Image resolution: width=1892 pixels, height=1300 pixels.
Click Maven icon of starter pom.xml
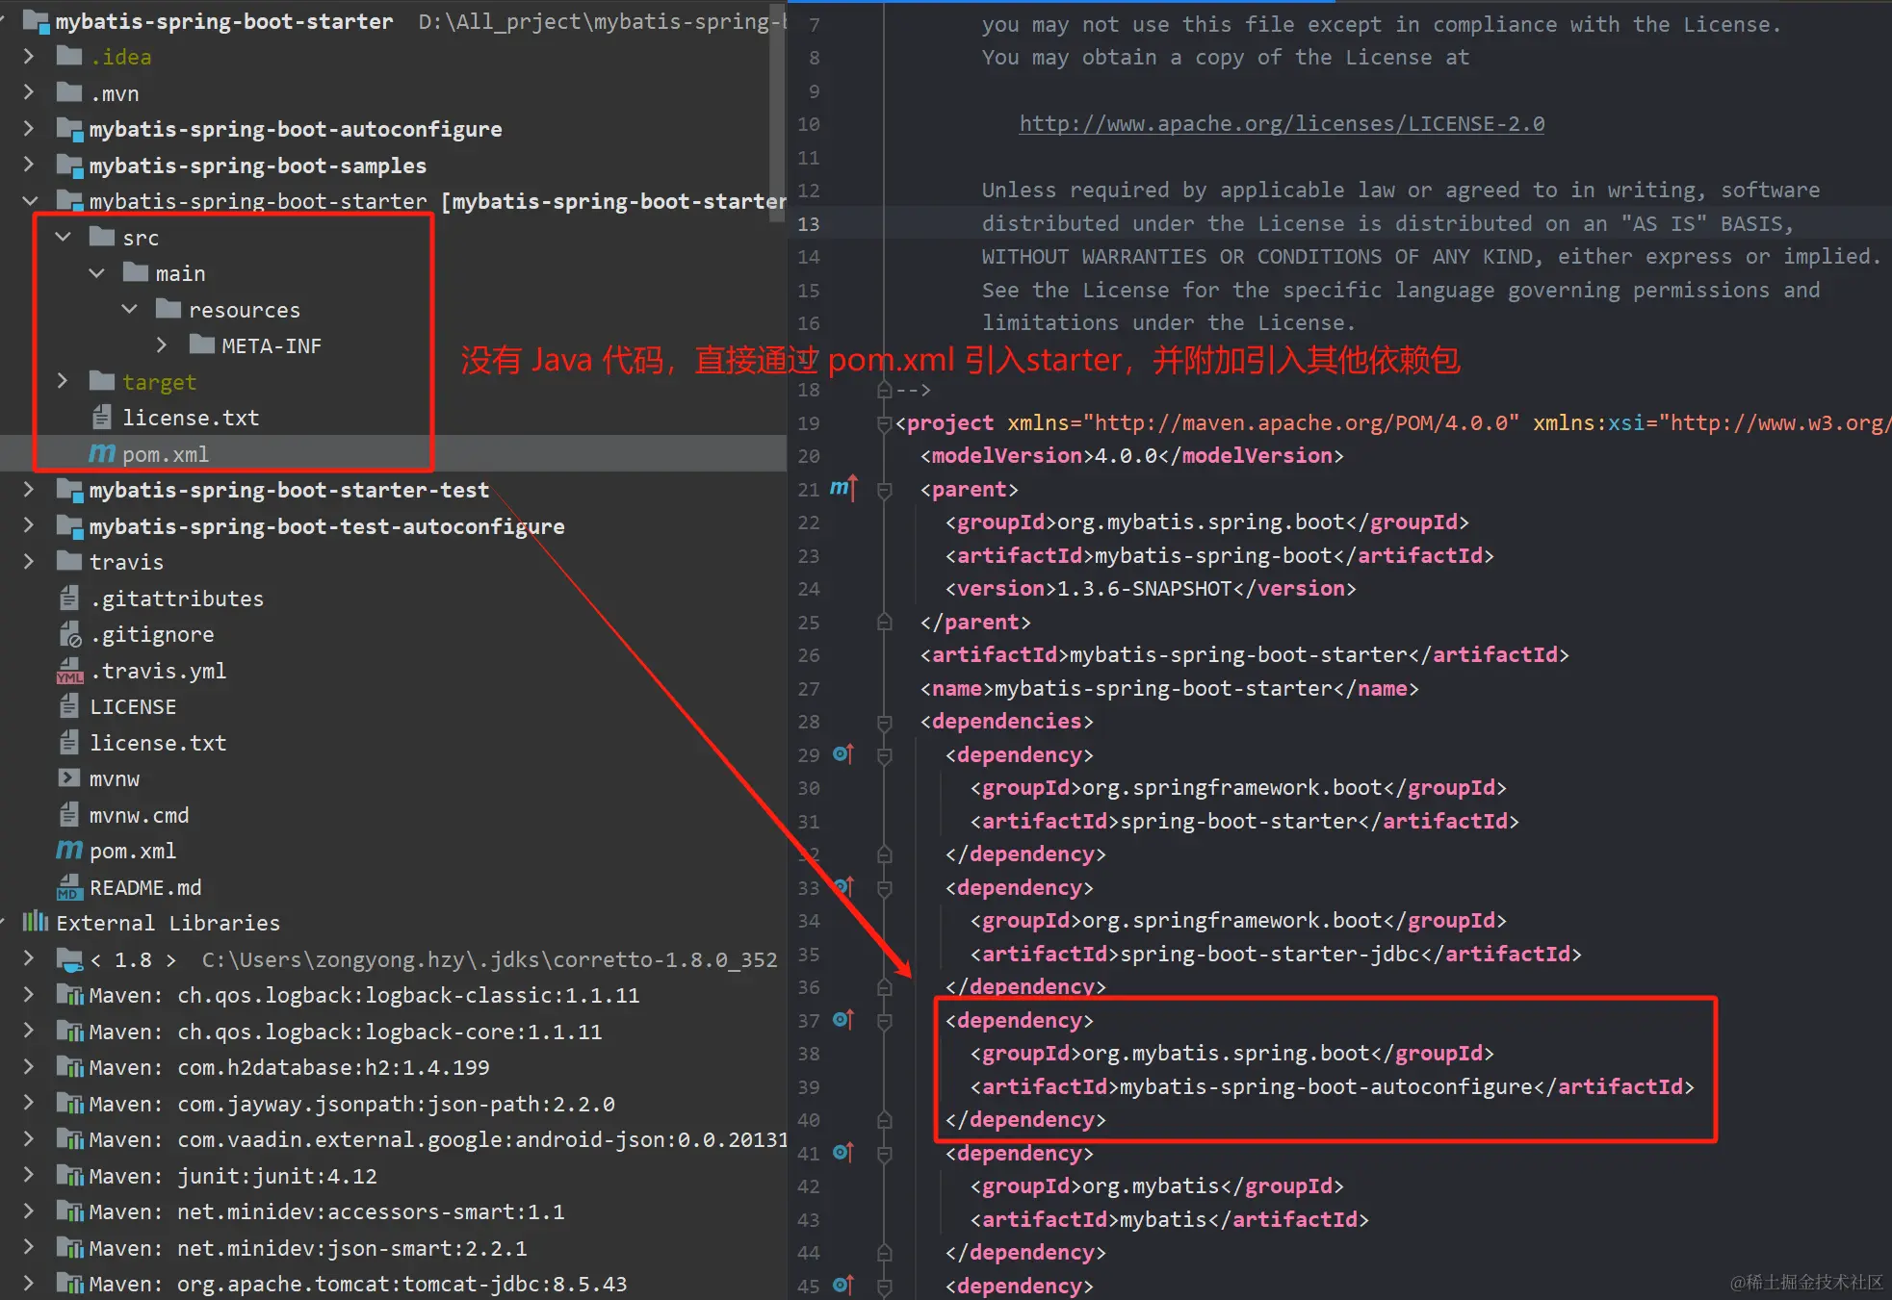(101, 453)
